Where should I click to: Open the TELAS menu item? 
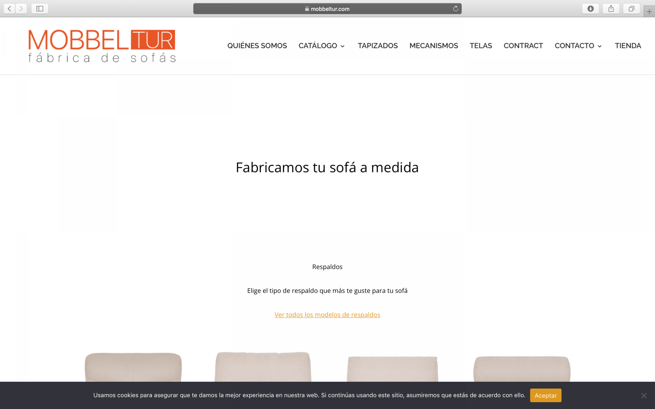481,46
